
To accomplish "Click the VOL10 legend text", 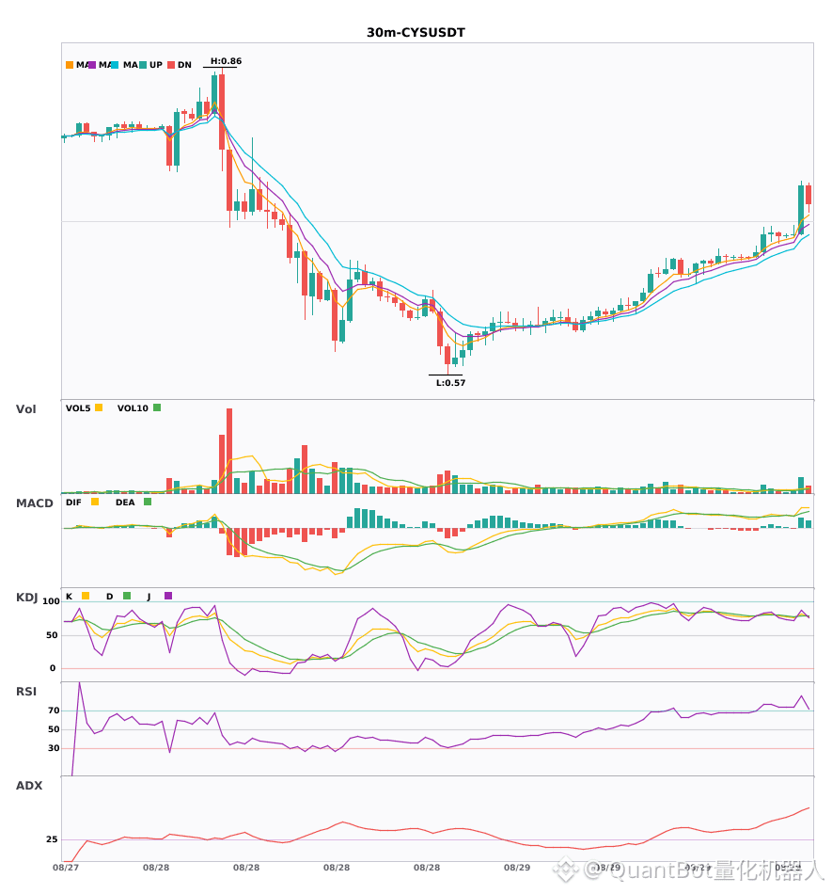I will [x=133, y=408].
